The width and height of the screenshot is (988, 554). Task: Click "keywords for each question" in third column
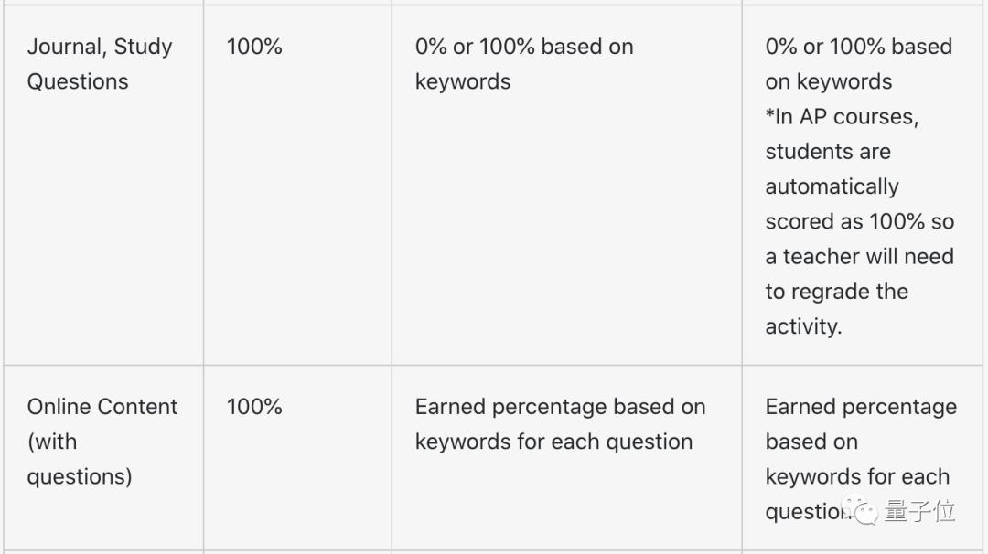point(553,442)
